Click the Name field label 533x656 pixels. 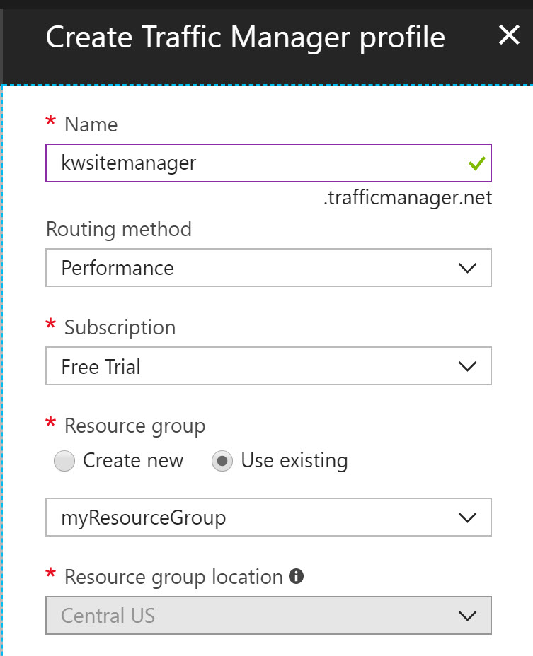click(91, 124)
